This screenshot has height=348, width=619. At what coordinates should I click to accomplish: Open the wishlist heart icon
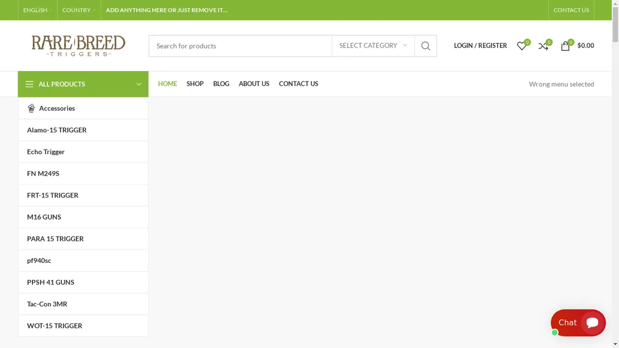click(522, 46)
